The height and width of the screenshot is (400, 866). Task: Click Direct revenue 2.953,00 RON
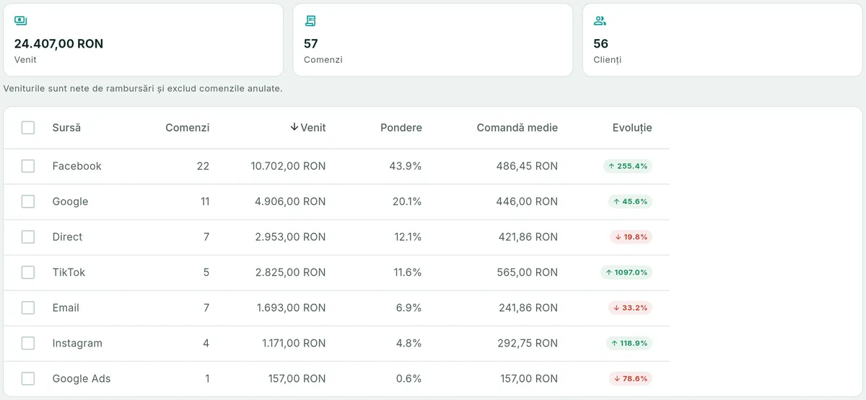point(290,237)
